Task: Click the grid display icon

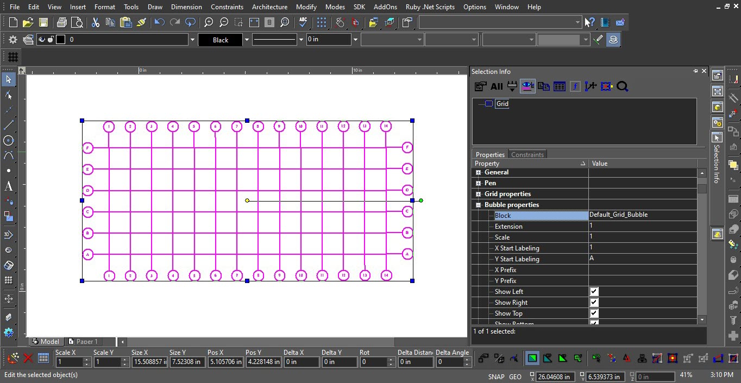Action: pos(13,57)
